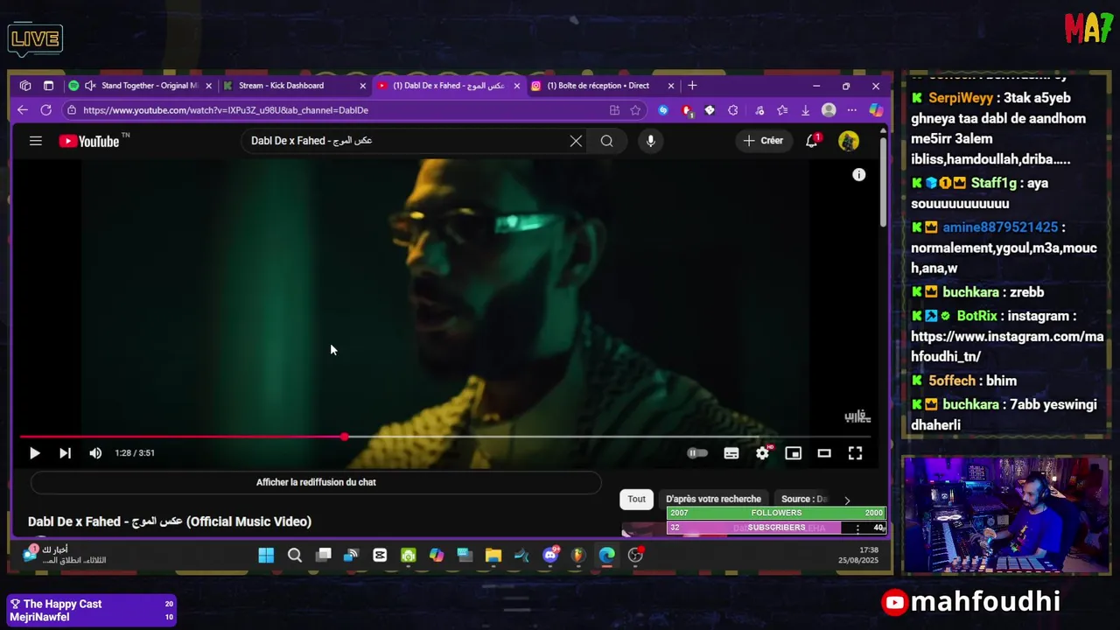This screenshot has height=630, width=1120.
Task: Select the D'après votre recherche chip
Action: (713, 500)
